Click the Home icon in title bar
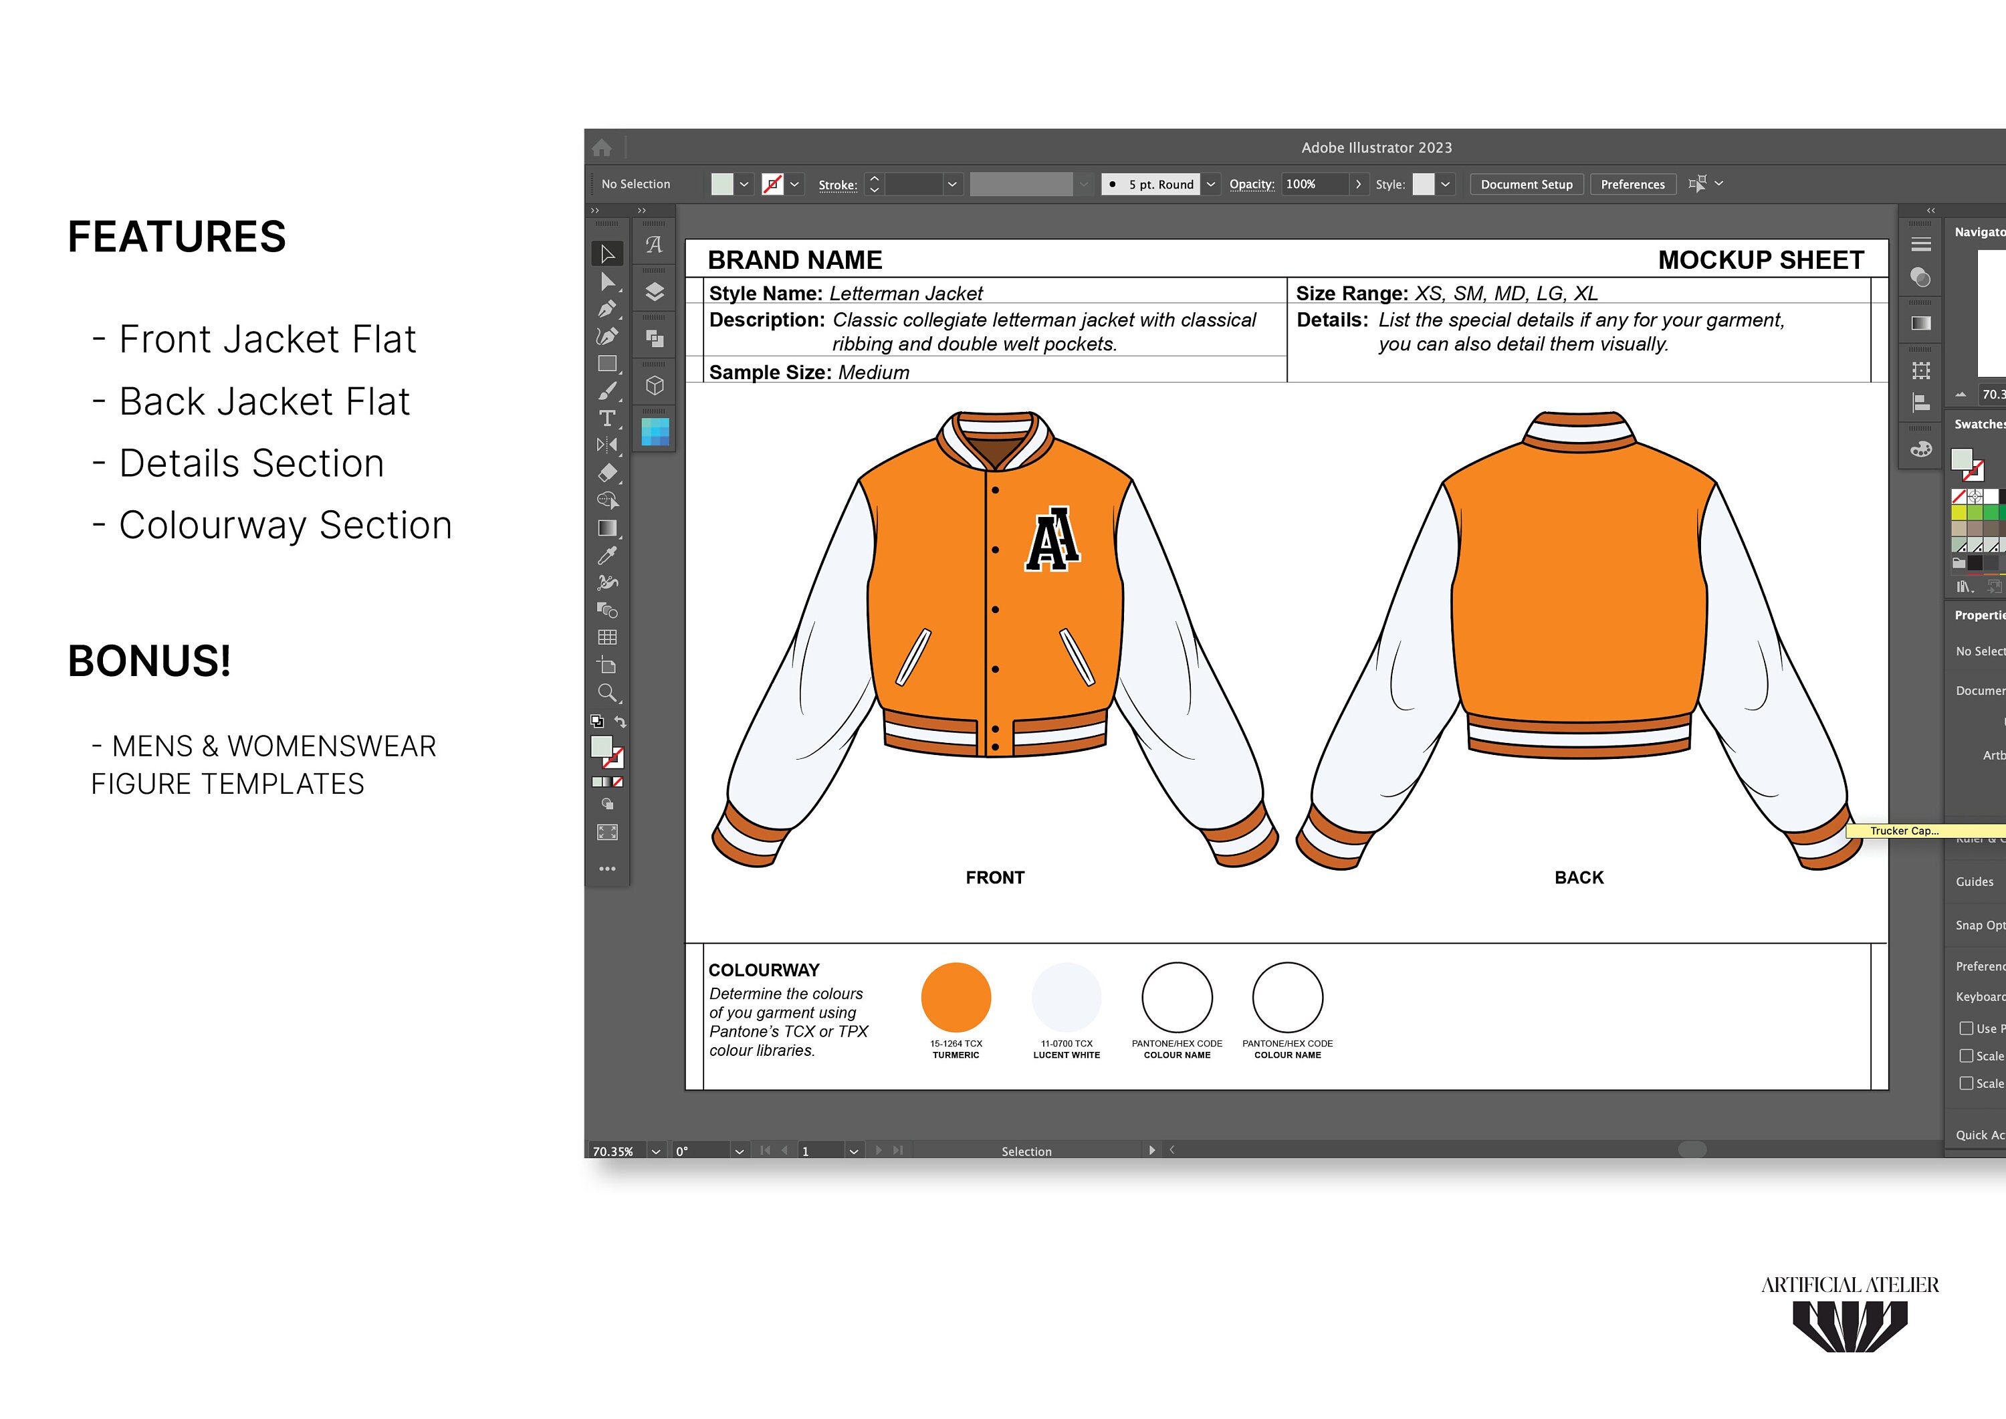The width and height of the screenshot is (2006, 1419). coord(602,148)
